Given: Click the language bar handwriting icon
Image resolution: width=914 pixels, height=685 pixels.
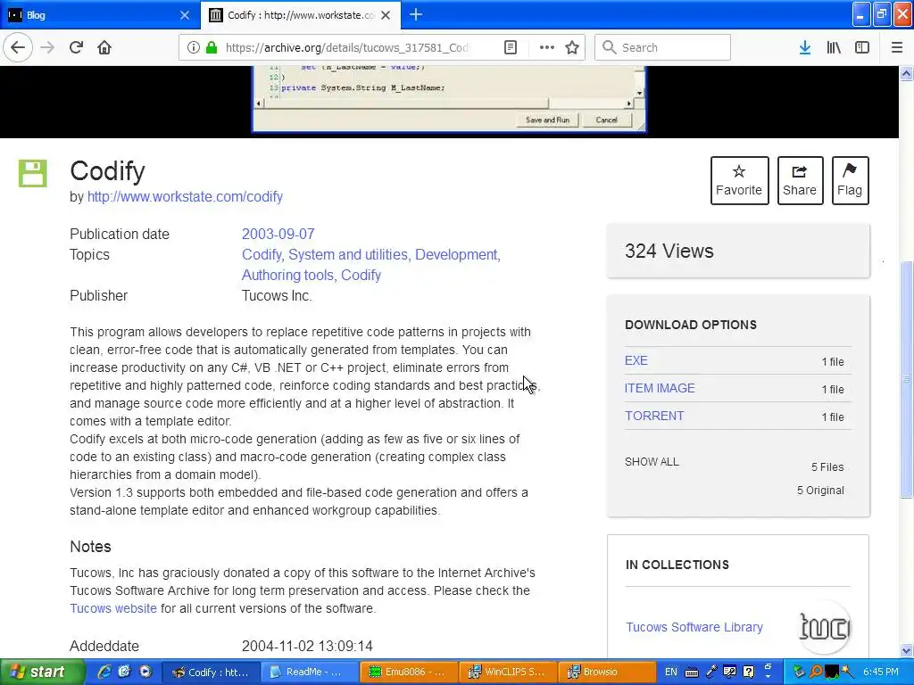Looking at the screenshot, I should pyautogui.click(x=730, y=672).
